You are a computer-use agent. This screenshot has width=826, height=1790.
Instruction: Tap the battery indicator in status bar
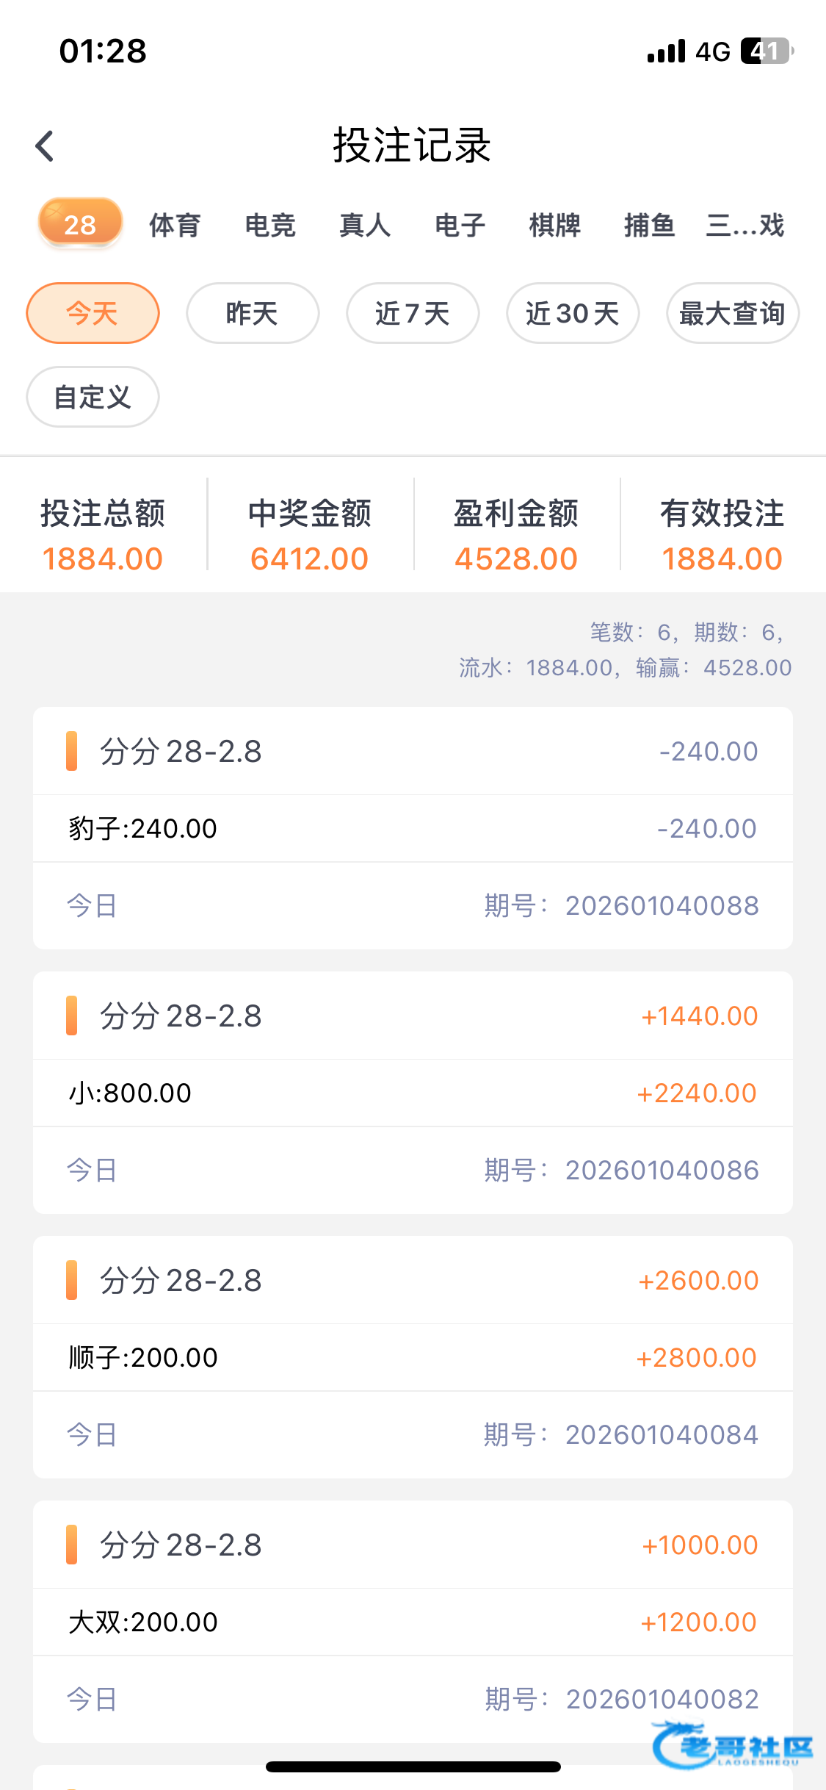coord(766,51)
